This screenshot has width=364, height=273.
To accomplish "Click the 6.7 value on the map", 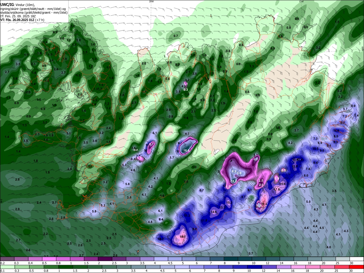I will point(202,190).
